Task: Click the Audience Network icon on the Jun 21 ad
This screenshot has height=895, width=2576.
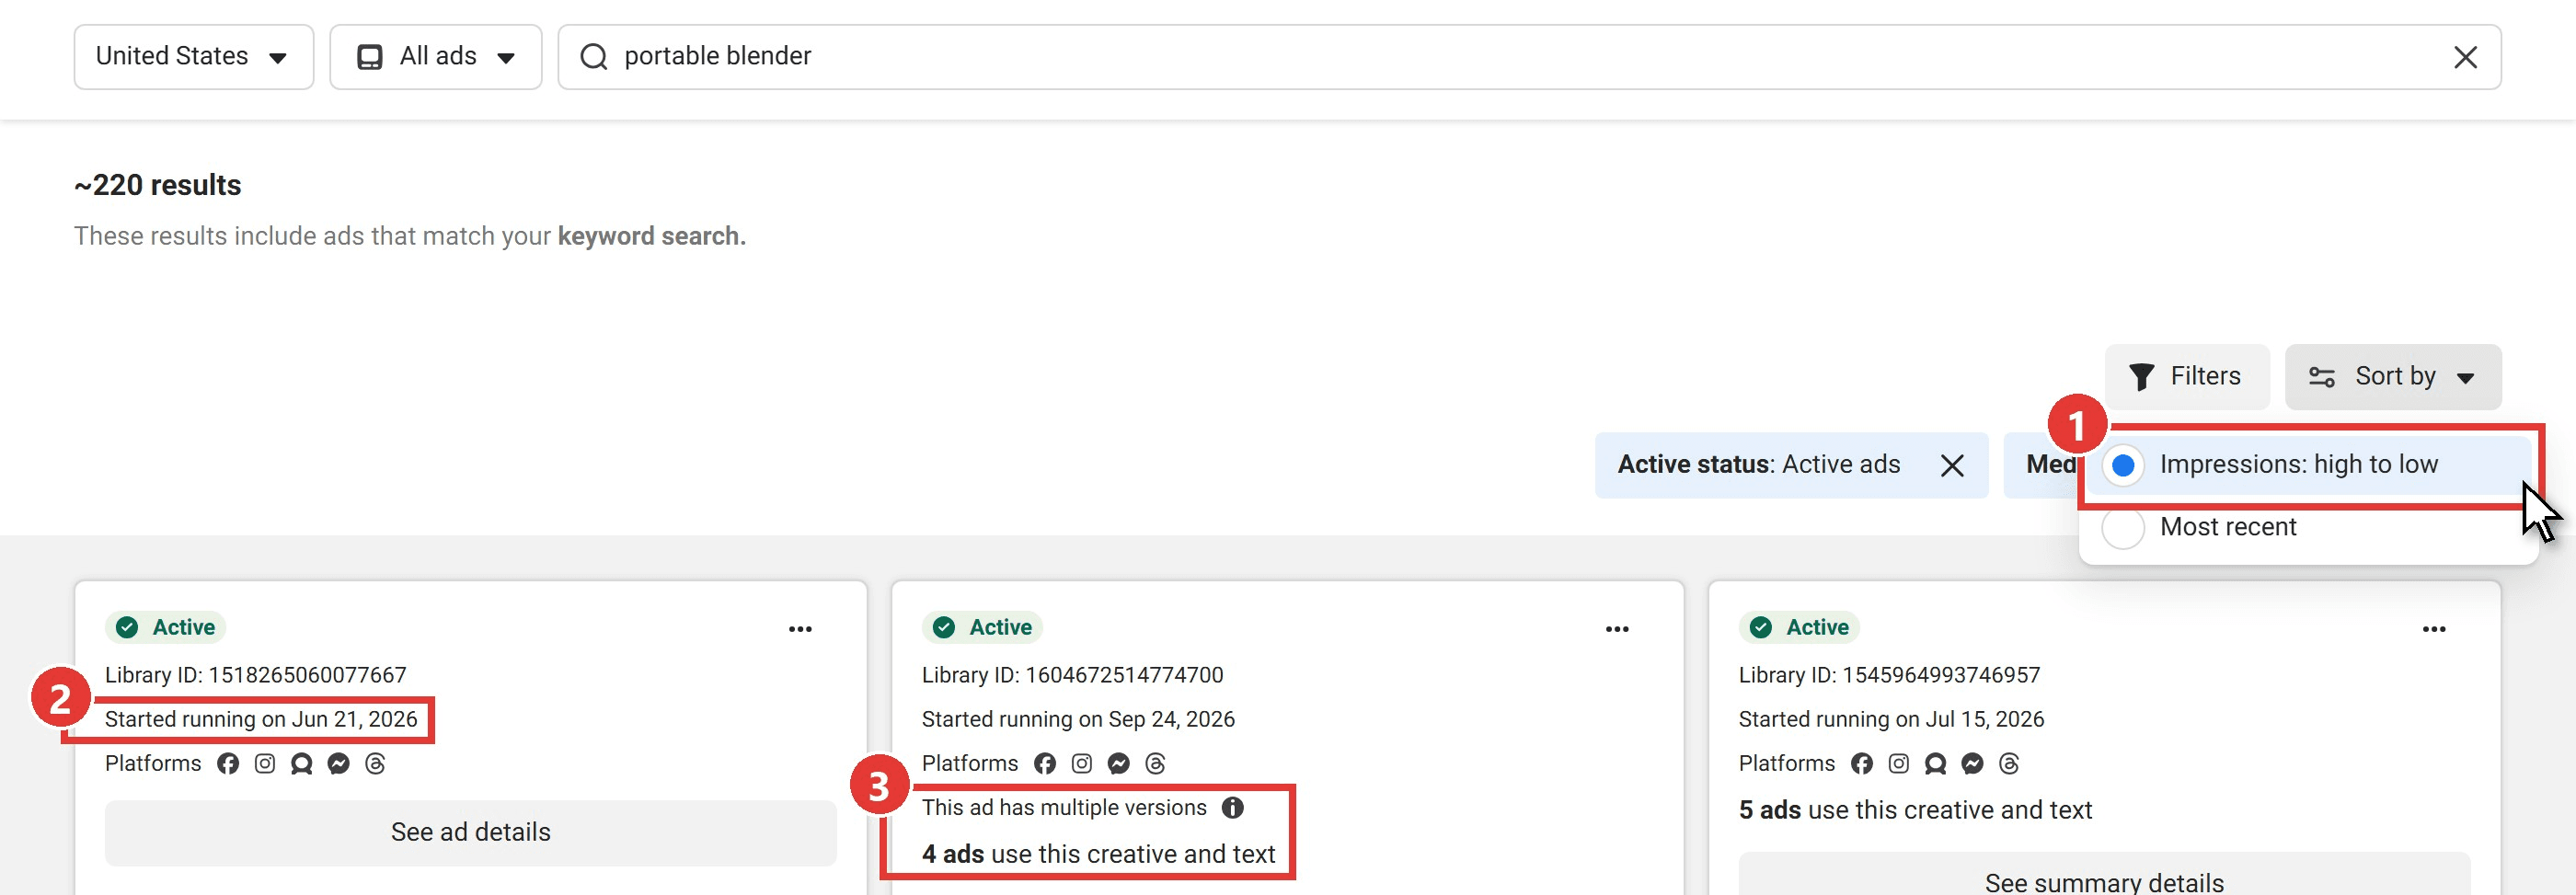Action: [301, 764]
